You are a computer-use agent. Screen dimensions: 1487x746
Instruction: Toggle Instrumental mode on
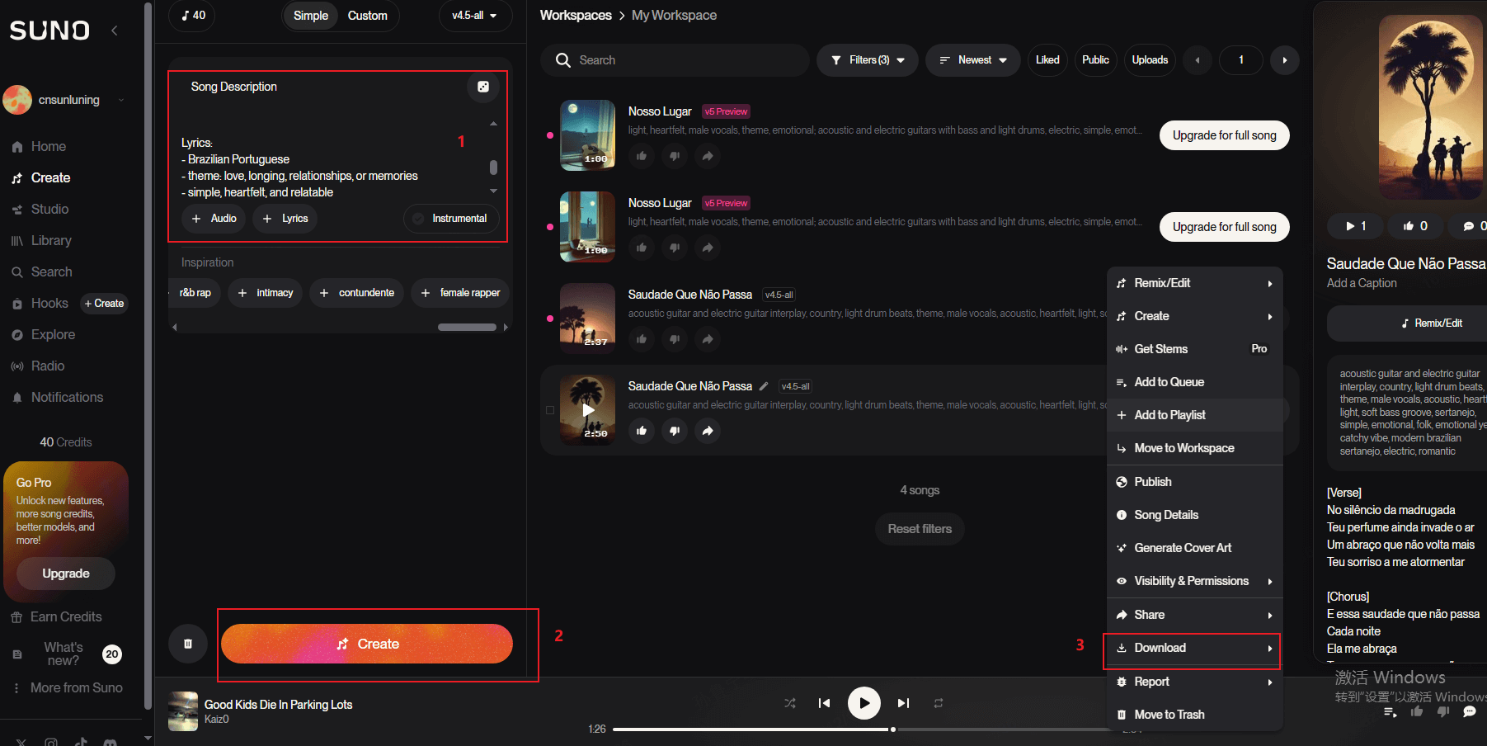click(x=451, y=218)
